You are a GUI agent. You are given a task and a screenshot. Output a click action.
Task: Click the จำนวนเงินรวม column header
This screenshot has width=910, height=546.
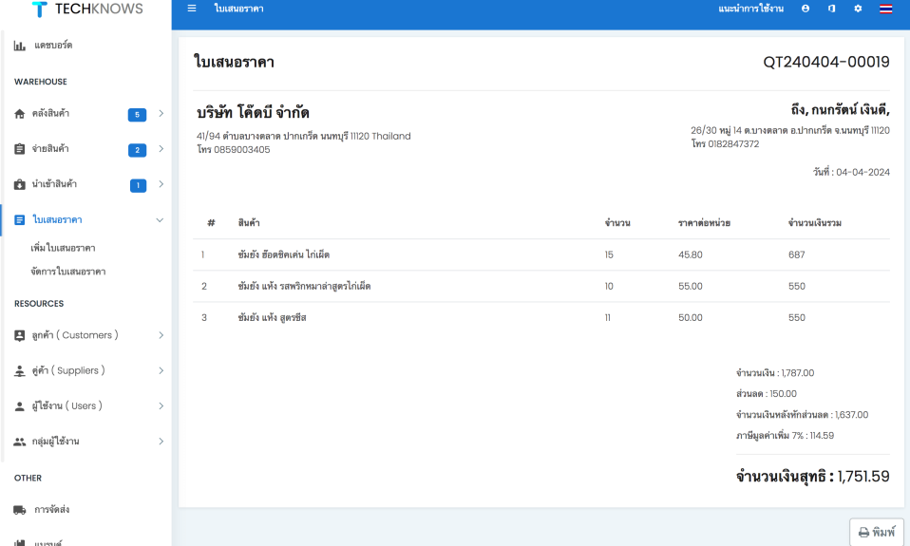[815, 223]
